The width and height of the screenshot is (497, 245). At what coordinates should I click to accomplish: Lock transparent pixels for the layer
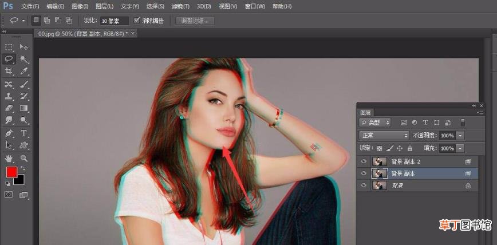point(379,148)
